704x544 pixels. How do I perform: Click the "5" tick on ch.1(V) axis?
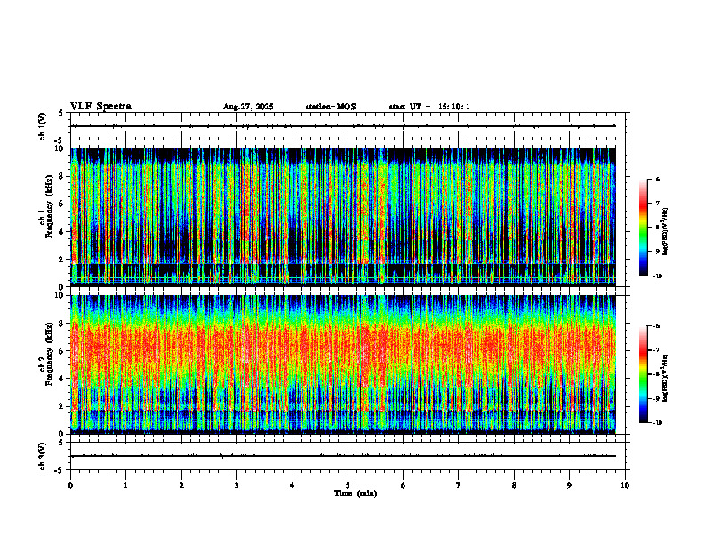(61, 113)
